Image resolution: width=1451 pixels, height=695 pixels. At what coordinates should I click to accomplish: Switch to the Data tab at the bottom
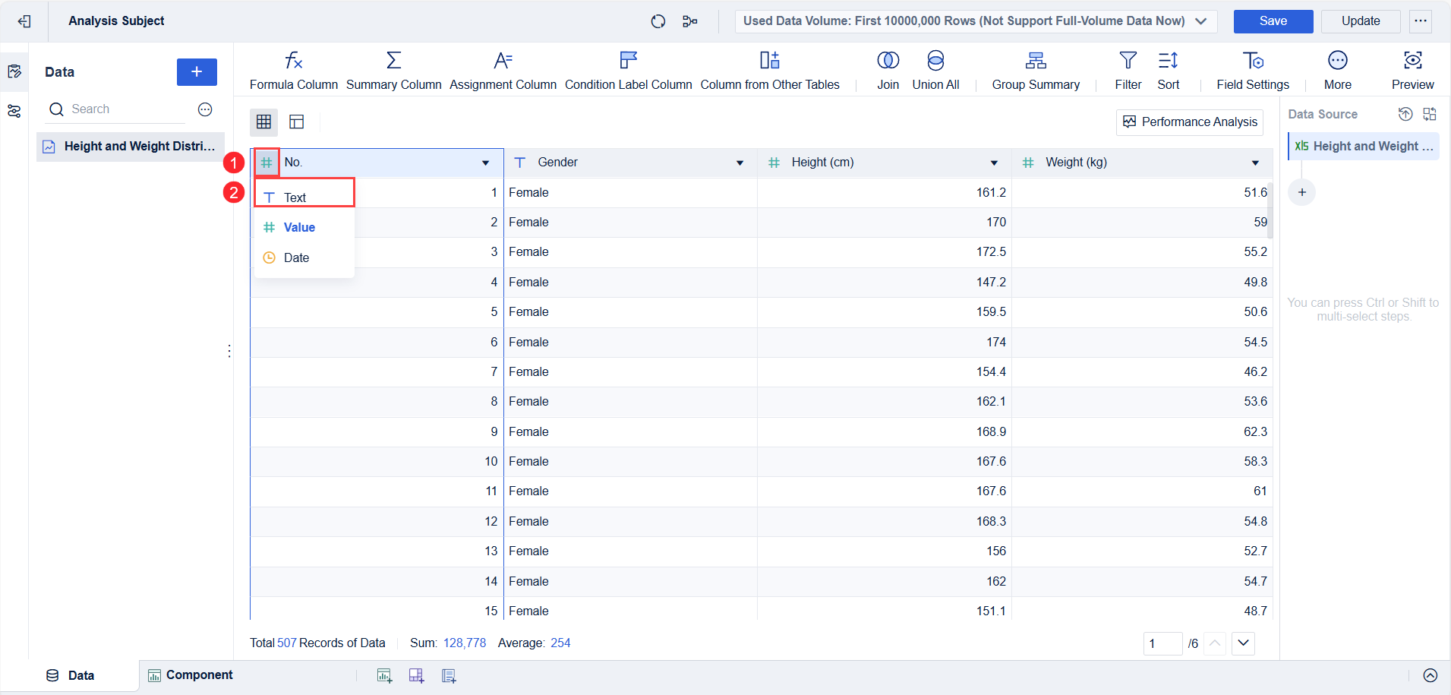tap(70, 675)
